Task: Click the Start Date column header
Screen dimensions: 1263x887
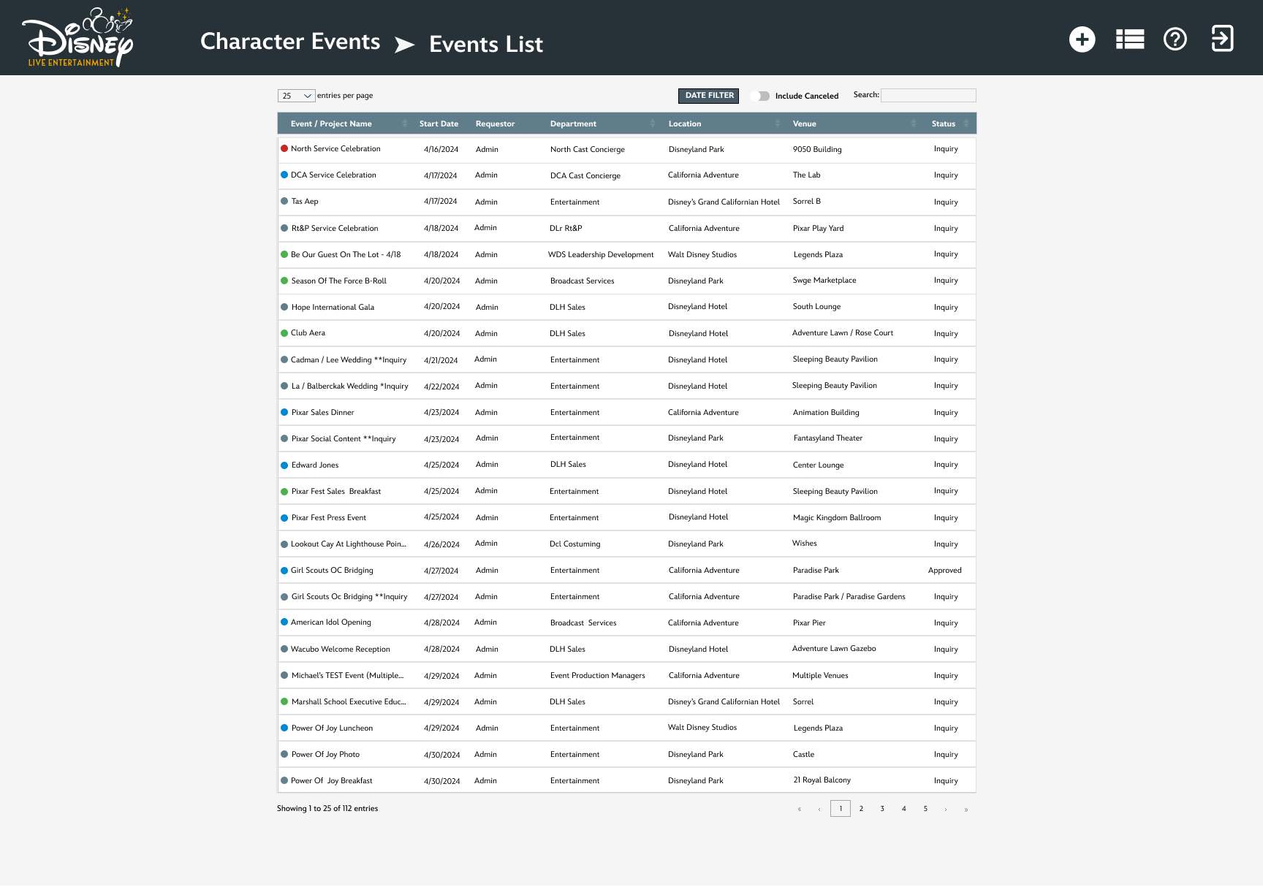Action: coord(439,123)
